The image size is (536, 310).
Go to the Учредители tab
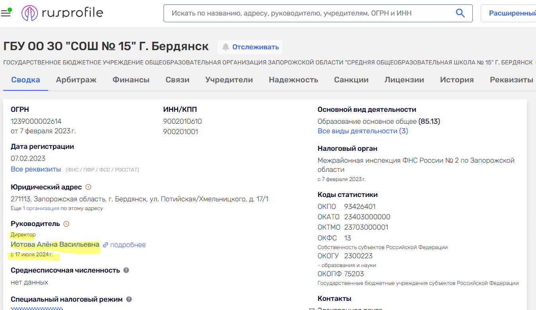[229, 80]
